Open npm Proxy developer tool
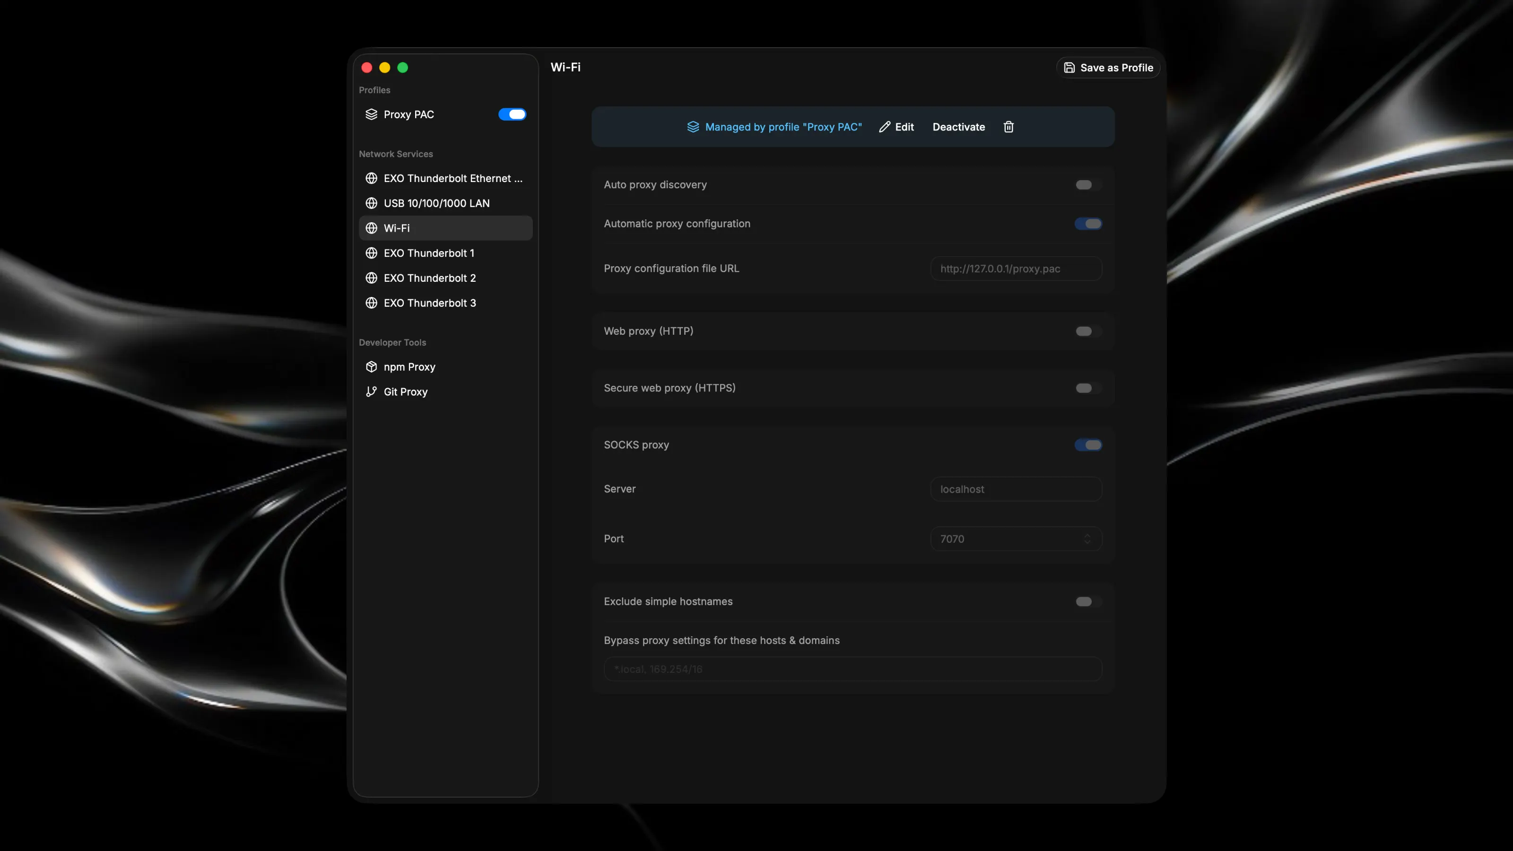 point(446,367)
